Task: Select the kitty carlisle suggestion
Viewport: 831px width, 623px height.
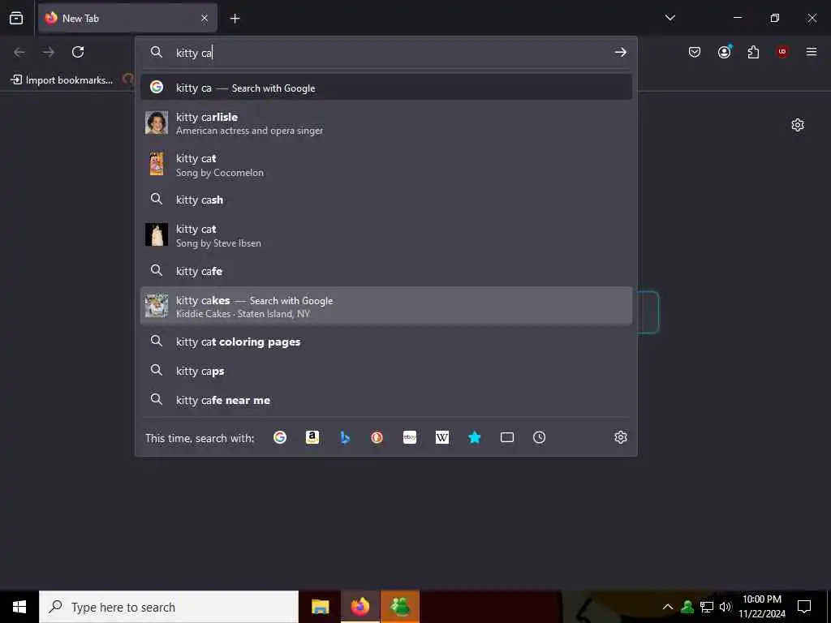Action: [x=386, y=123]
